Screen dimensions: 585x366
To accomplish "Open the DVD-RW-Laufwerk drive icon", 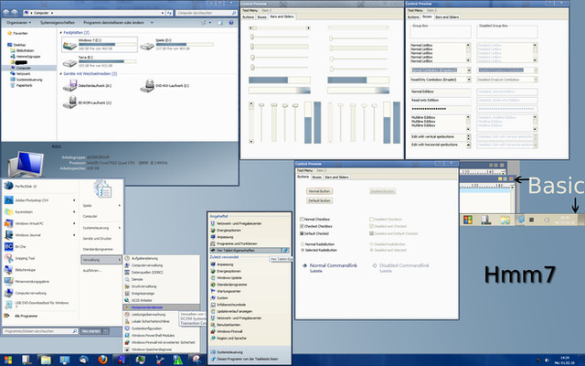I will [x=147, y=85].
